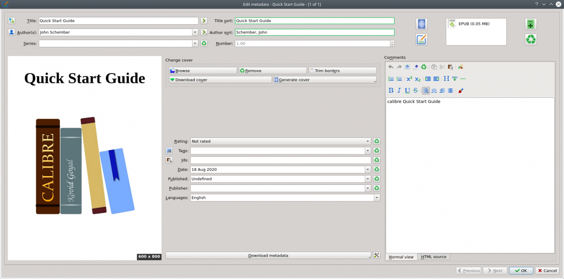Insert a numbered list
The height and width of the screenshot is (279, 564).
point(391,79)
